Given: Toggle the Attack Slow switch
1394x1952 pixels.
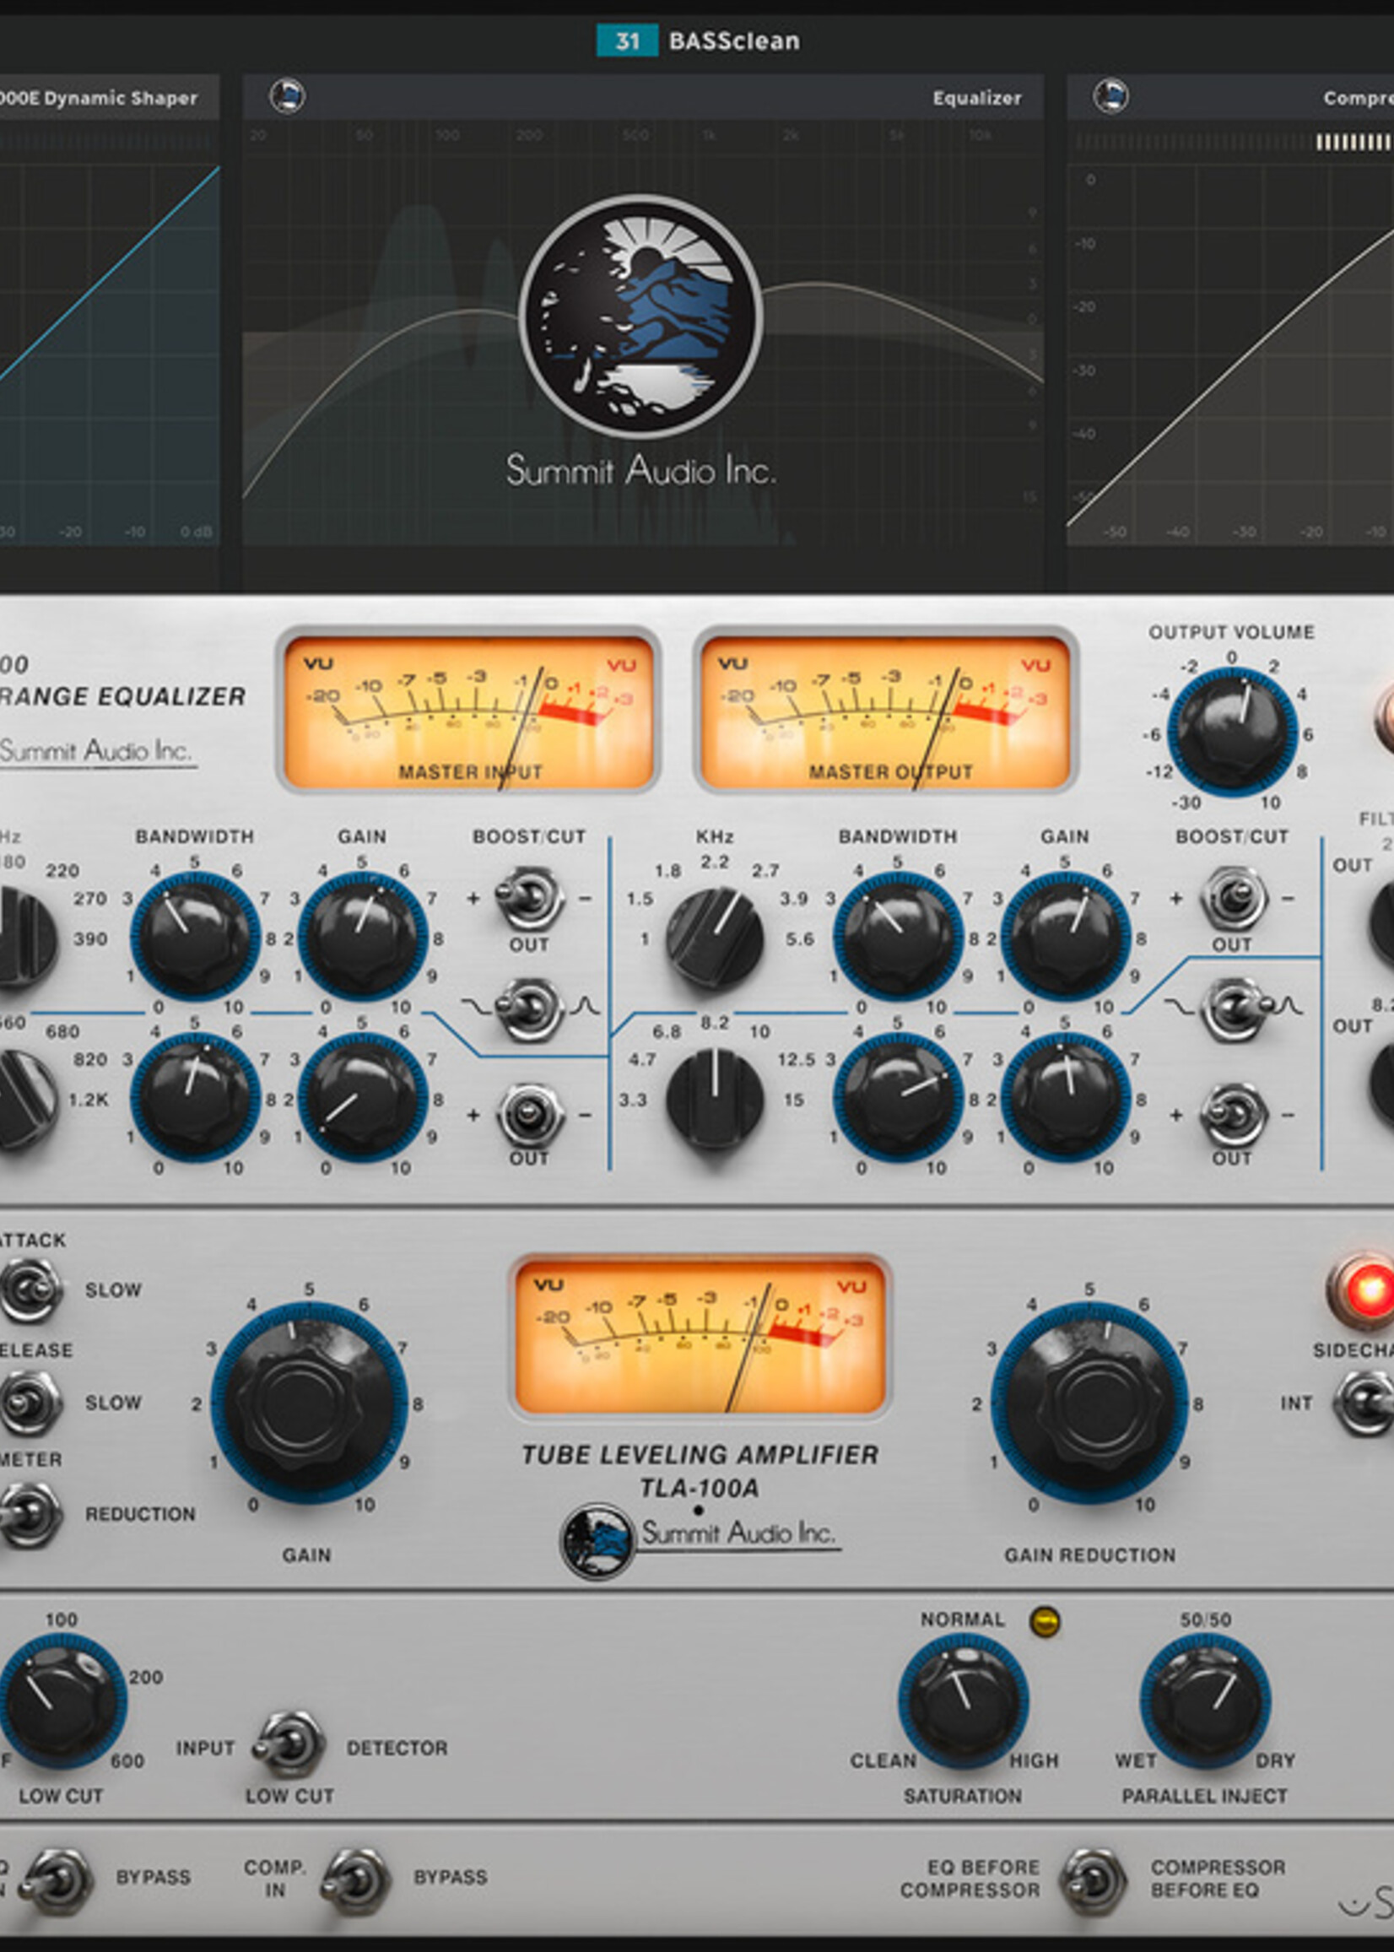Looking at the screenshot, I should point(30,1290).
